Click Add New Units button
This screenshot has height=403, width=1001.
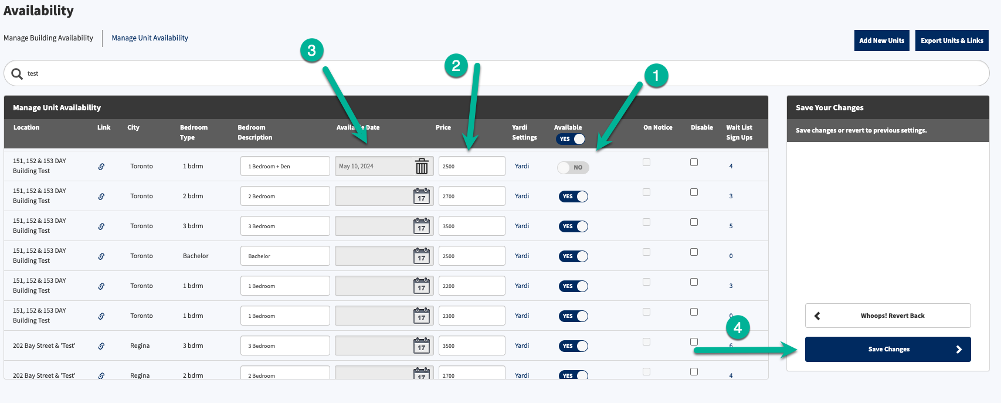pos(882,40)
